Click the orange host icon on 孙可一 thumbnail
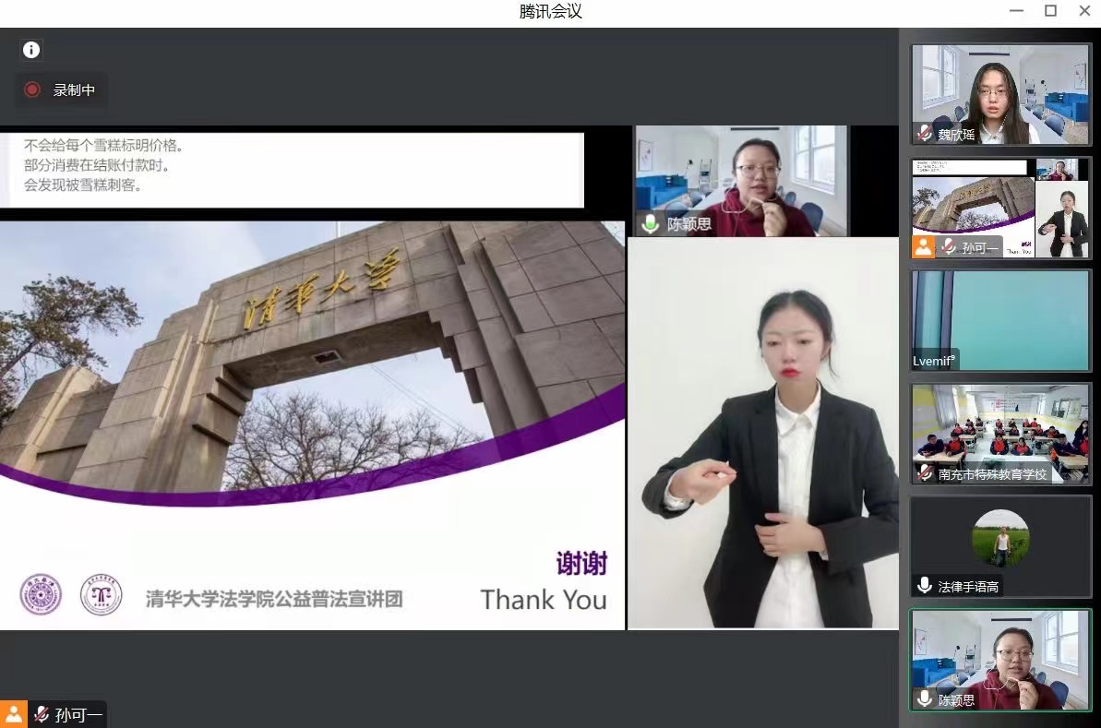Viewport: 1101px width, 728px height. pos(923,246)
